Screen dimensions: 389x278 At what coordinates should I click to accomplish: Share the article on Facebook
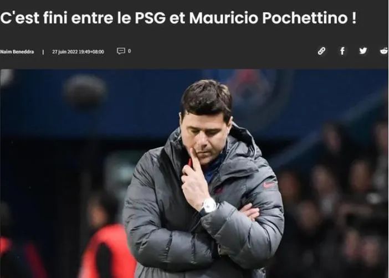(x=342, y=51)
